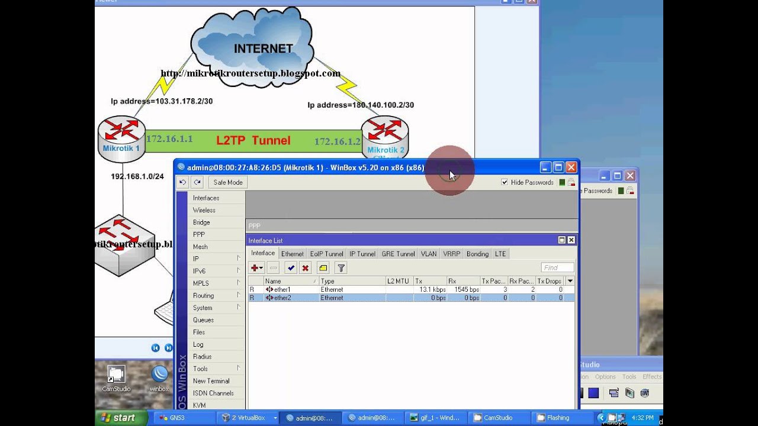Switch to the Bonding tab

coord(477,254)
